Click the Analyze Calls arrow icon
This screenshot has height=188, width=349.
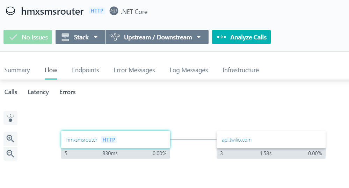point(221,37)
